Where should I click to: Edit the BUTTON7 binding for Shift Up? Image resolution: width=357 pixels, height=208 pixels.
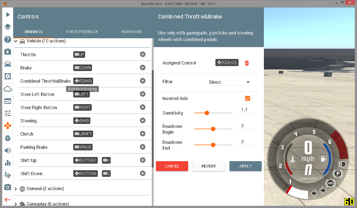click(x=85, y=160)
